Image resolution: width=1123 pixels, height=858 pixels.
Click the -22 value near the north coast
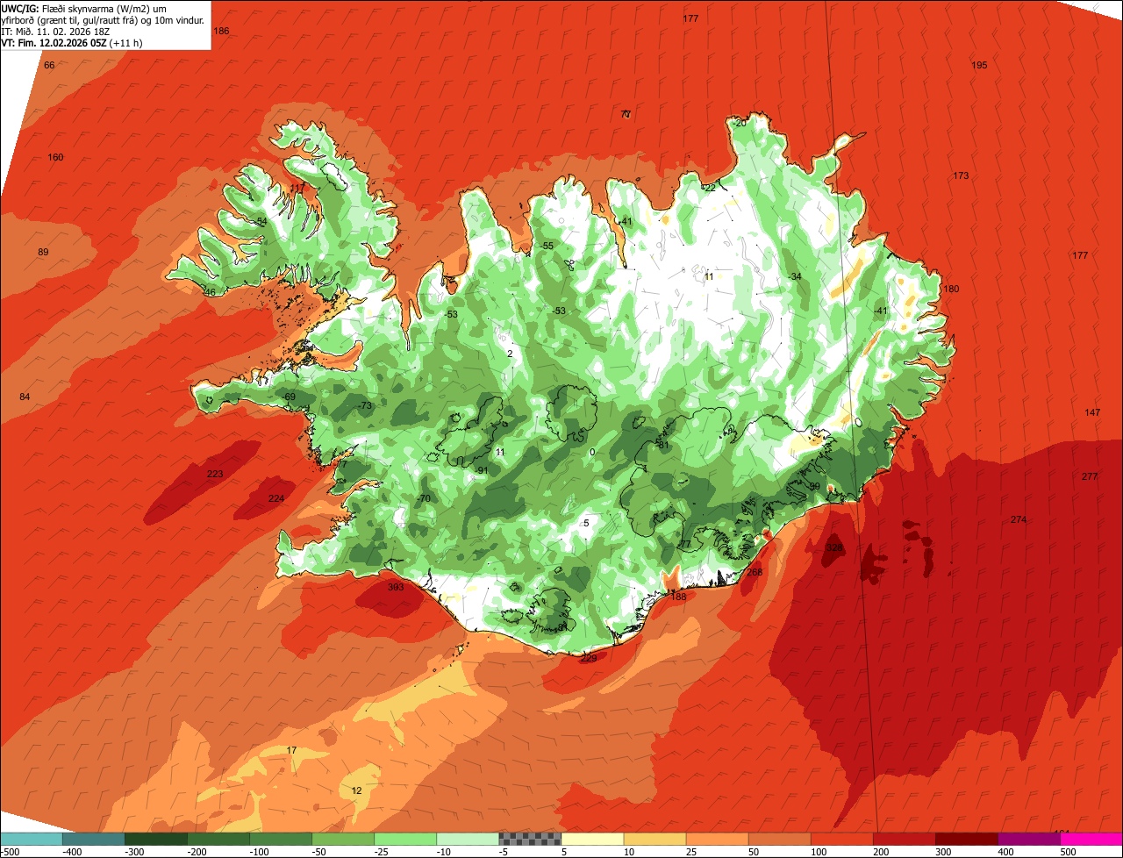709,188
